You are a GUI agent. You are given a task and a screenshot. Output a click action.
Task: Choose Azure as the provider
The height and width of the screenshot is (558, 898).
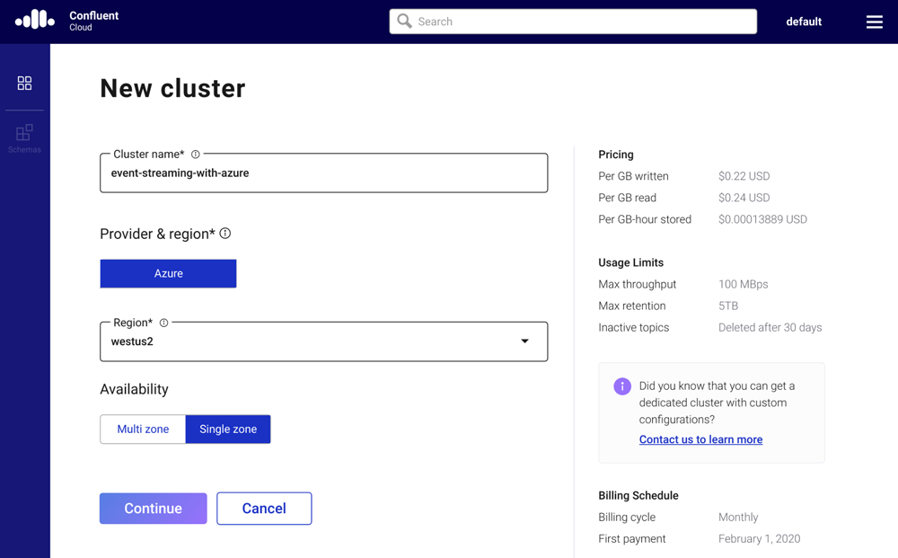tap(169, 273)
